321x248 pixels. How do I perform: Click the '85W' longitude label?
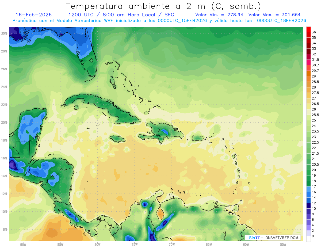[60, 245]
